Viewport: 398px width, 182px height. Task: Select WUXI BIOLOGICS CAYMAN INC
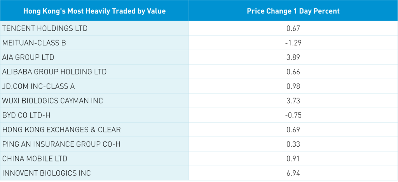click(x=53, y=101)
